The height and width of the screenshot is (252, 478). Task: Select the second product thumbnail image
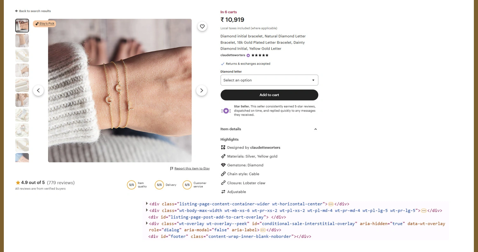(x=22, y=41)
